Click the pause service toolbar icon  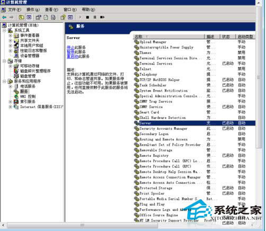[x=95, y=17]
